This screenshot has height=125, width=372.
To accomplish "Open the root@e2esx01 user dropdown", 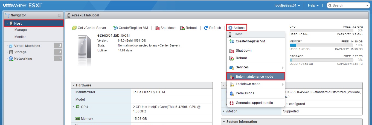I will click(287, 5).
